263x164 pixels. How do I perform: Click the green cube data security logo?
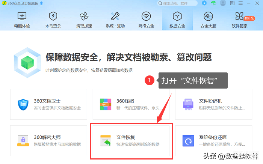(27, 62)
